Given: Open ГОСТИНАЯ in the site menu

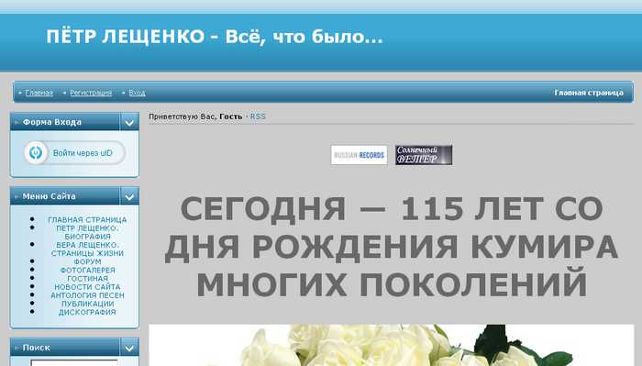Looking at the screenshot, I should [x=87, y=278].
